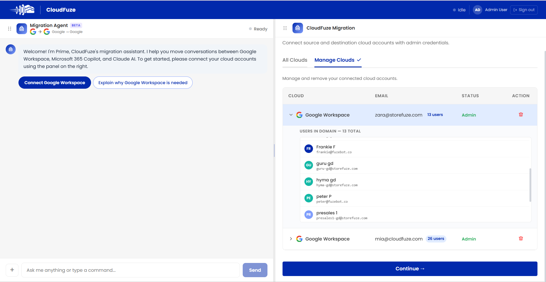The image size is (546, 282).
Task: Click the ACTION column header
Action: (x=521, y=96)
